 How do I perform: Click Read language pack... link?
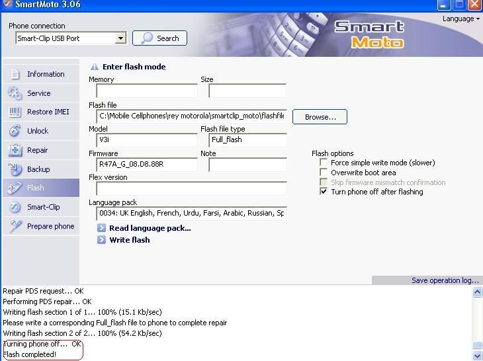coord(150,228)
